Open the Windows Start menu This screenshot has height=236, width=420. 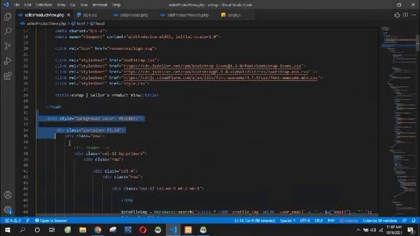tap(8, 230)
